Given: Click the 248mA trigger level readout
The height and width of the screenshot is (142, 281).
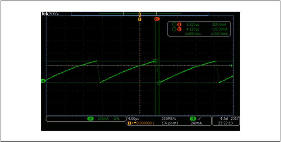Looking at the screenshot, I should pyautogui.click(x=197, y=123).
